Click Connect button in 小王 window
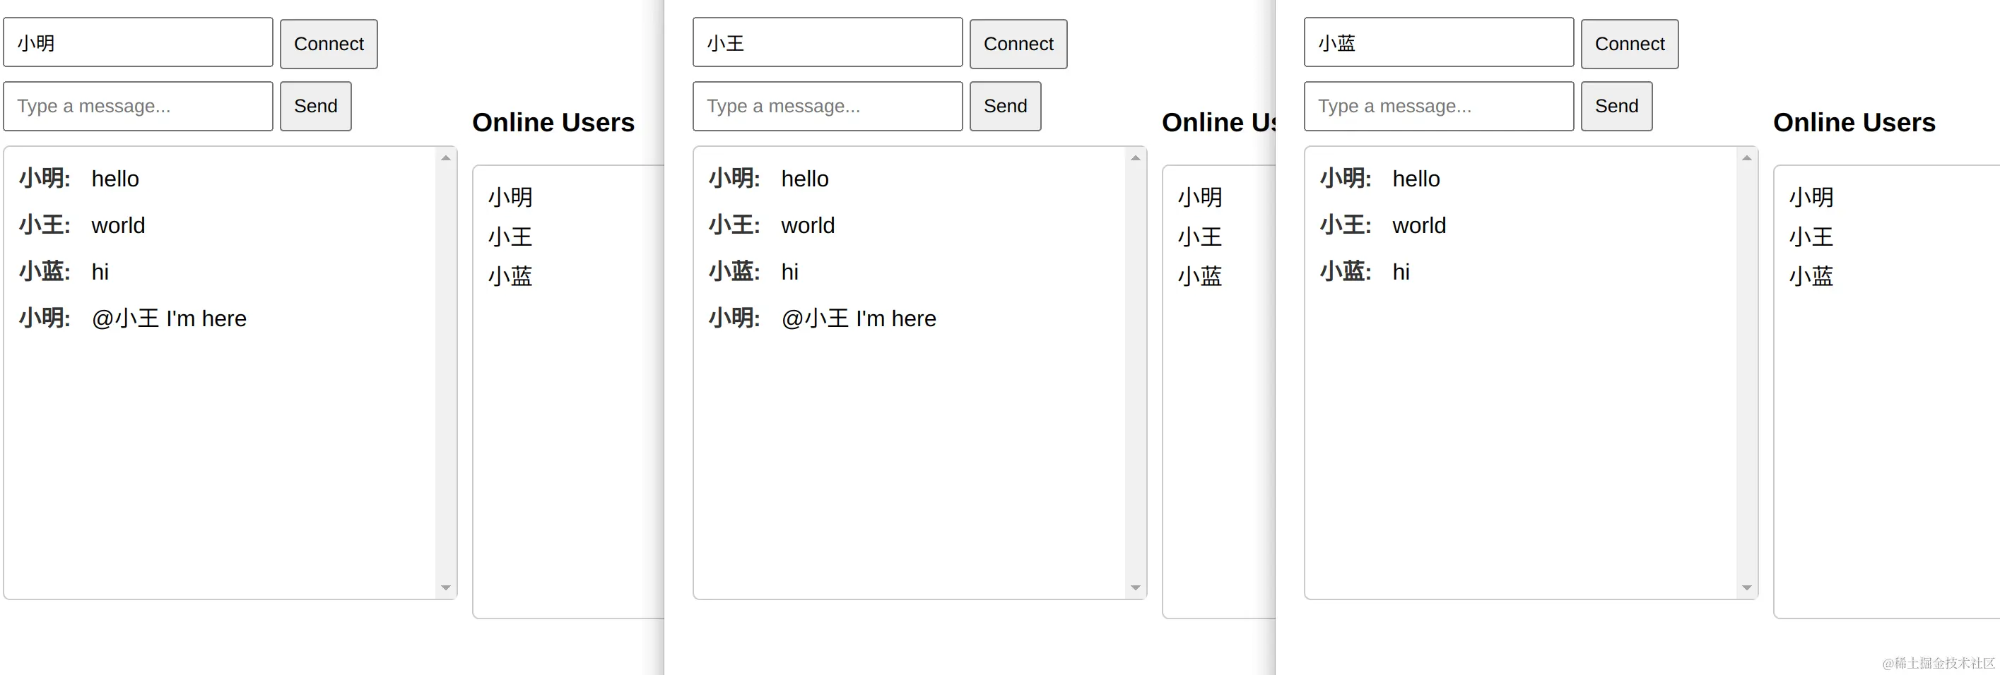The image size is (2000, 675). click(1018, 44)
